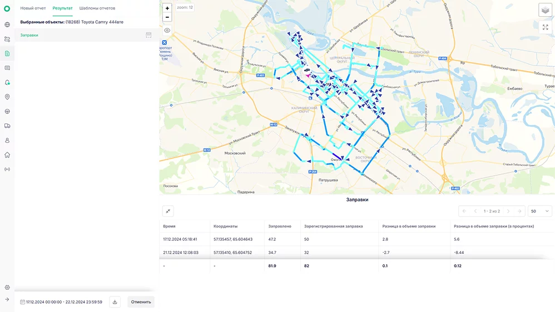Open the map layers selector

point(545,10)
